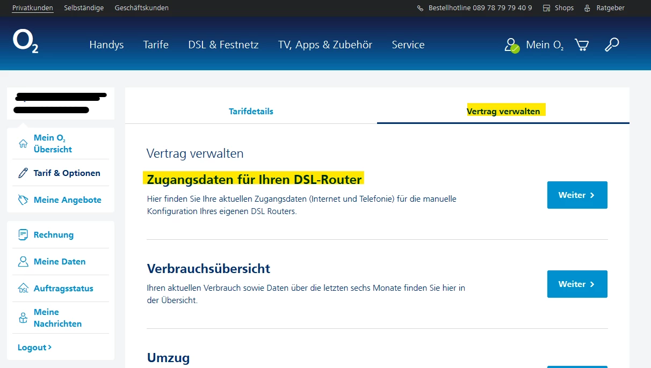The image size is (651, 368).
Task: Click the tag icon beside Meine Angebote
Action: [x=23, y=200]
